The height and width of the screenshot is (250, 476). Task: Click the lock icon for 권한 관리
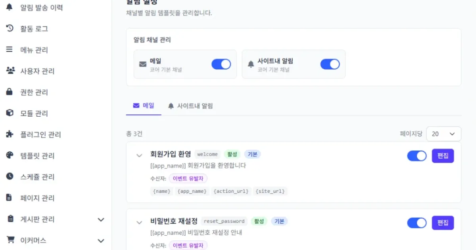pos(10,92)
